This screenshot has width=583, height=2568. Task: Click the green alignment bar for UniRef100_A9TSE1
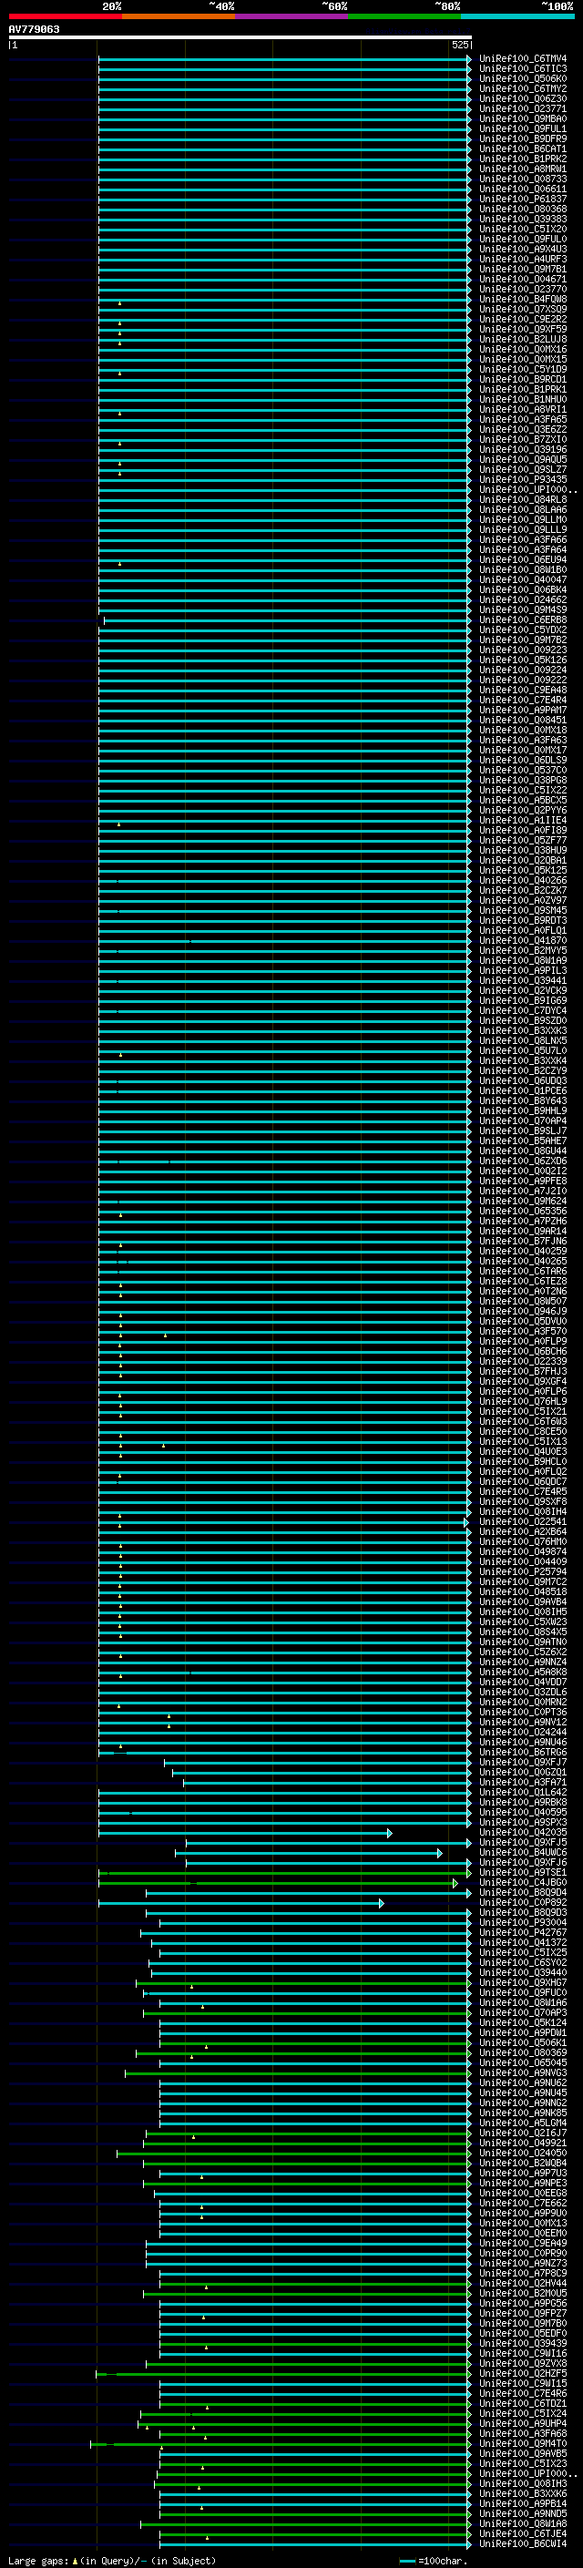(x=284, y=1873)
